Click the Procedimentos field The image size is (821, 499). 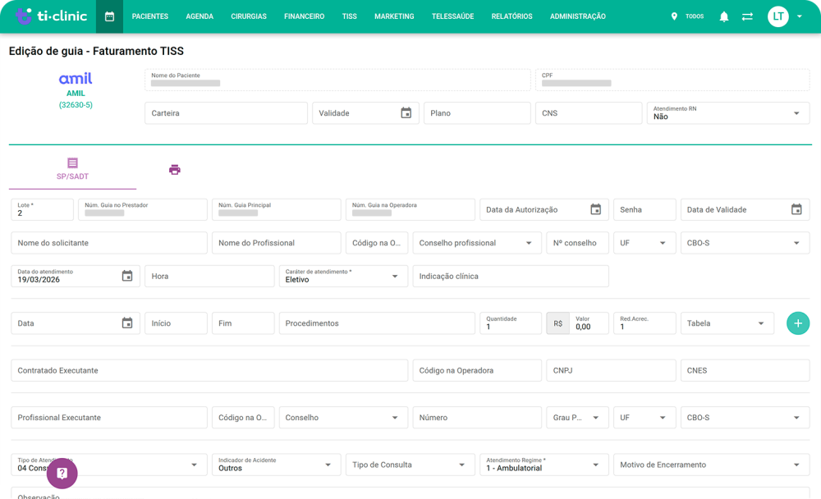[x=377, y=323]
